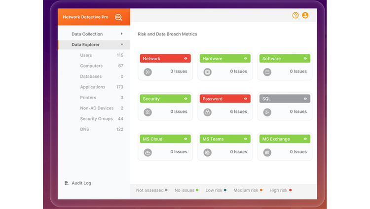
Task: Click the green Software header
Action: tap(285, 59)
